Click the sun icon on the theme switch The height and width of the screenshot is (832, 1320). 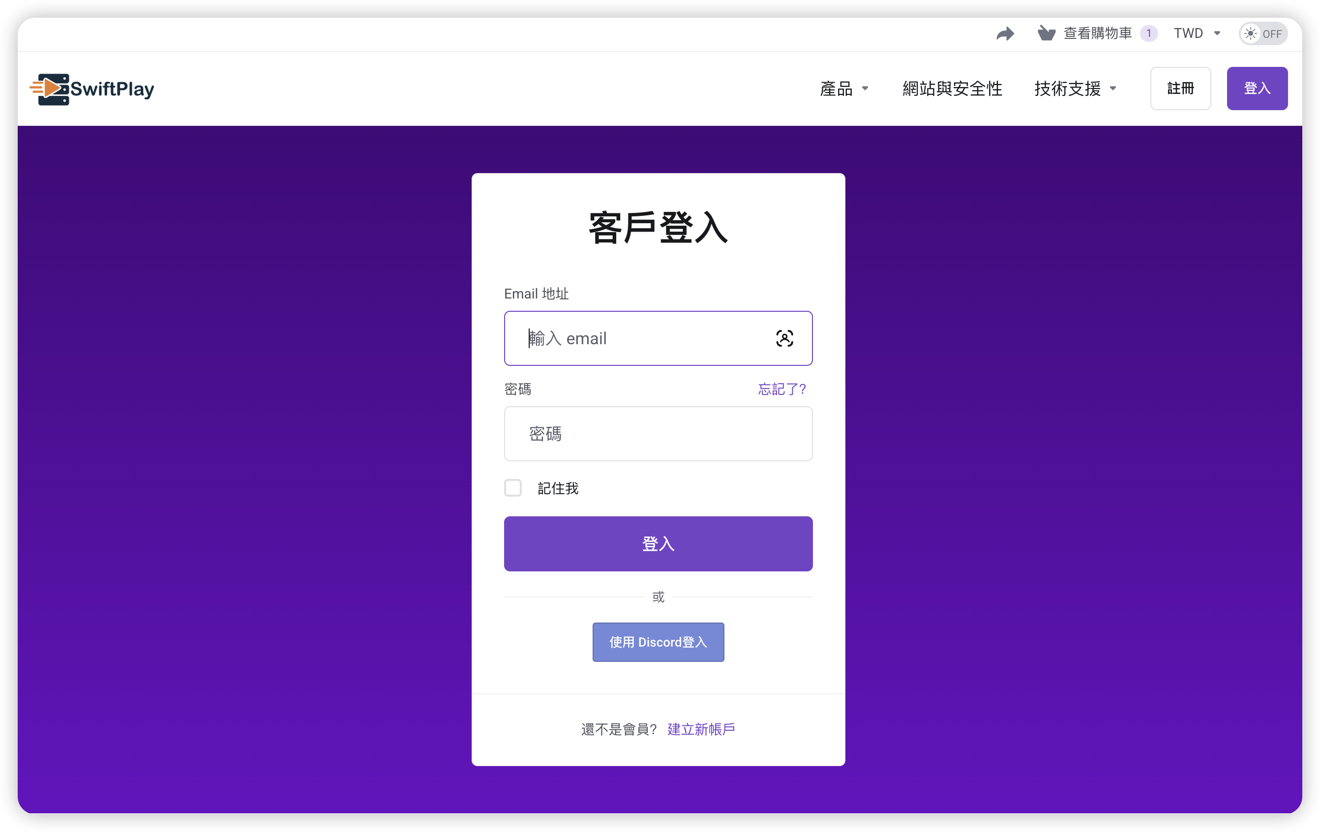[1250, 33]
